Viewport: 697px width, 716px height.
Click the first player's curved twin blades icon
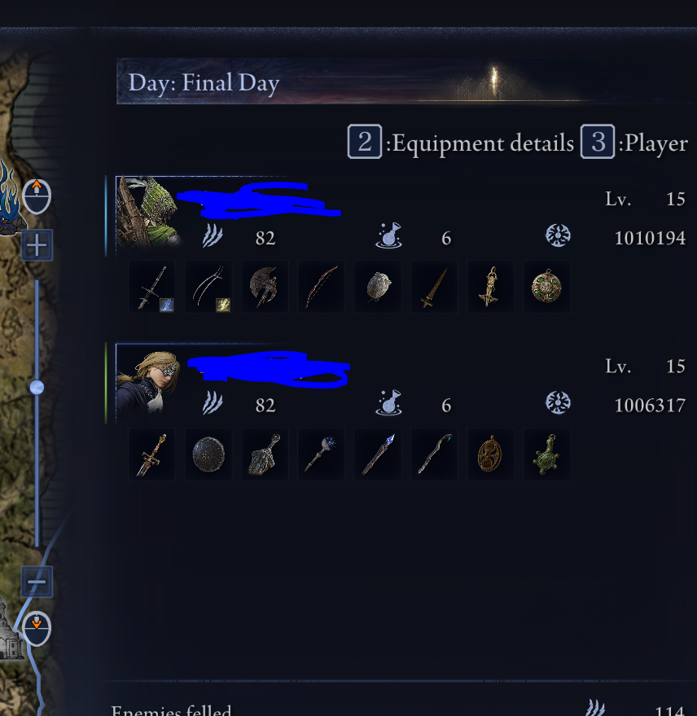point(208,288)
